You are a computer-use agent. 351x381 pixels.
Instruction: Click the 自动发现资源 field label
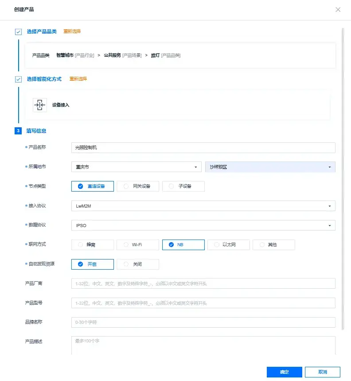(42, 264)
